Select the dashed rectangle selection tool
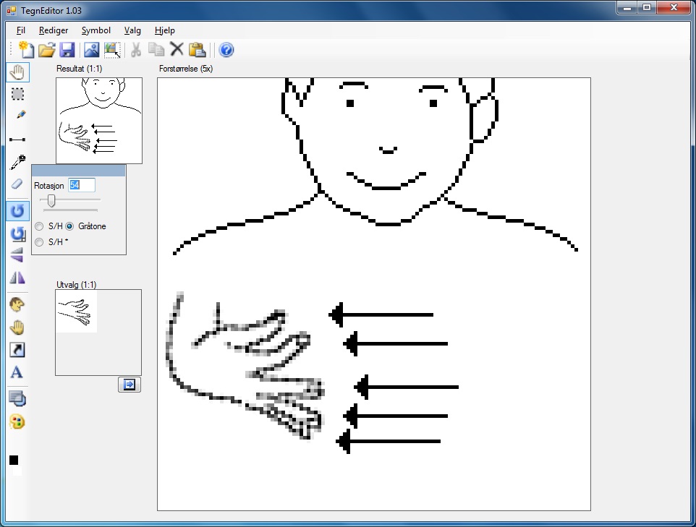Image resolution: width=696 pixels, height=527 pixels. [18, 94]
